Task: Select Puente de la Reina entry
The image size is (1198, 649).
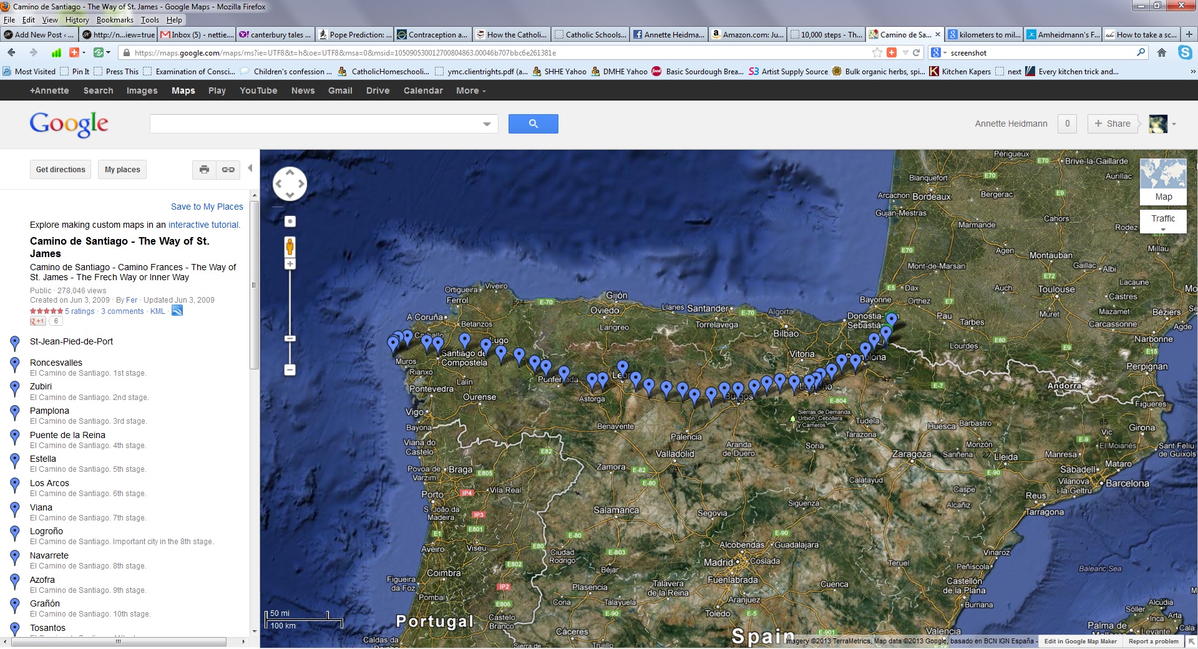Action: (x=67, y=435)
